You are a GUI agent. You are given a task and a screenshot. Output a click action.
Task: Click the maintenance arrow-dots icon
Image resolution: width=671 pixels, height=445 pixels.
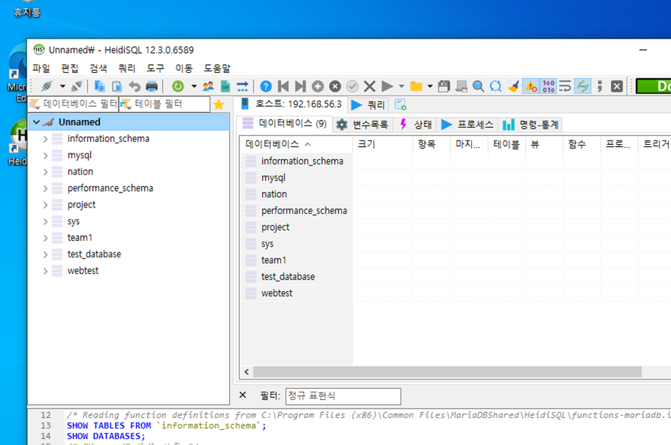point(242,86)
